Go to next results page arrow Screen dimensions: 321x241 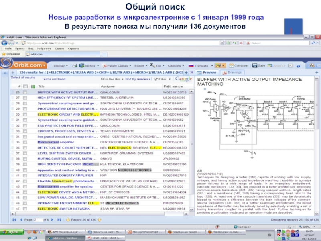coord(52,220)
